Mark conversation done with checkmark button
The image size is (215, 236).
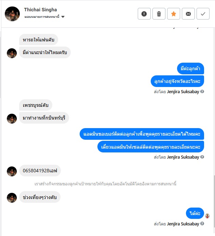pos(203,14)
